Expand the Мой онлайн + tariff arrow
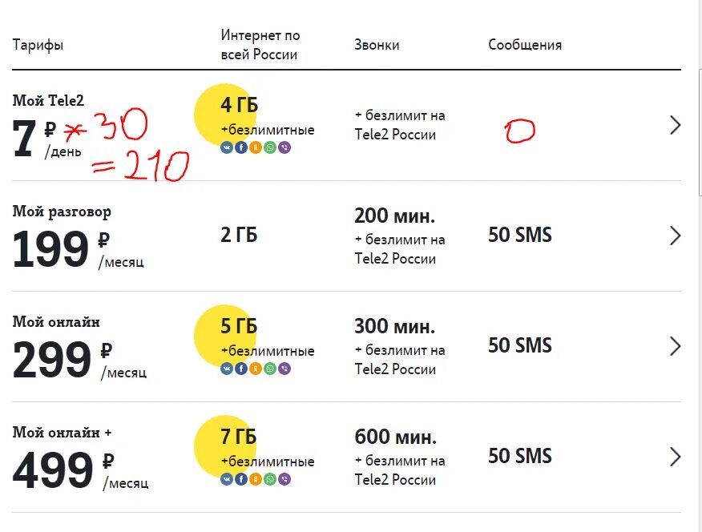This screenshot has width=702, height=532. [675, 457]
